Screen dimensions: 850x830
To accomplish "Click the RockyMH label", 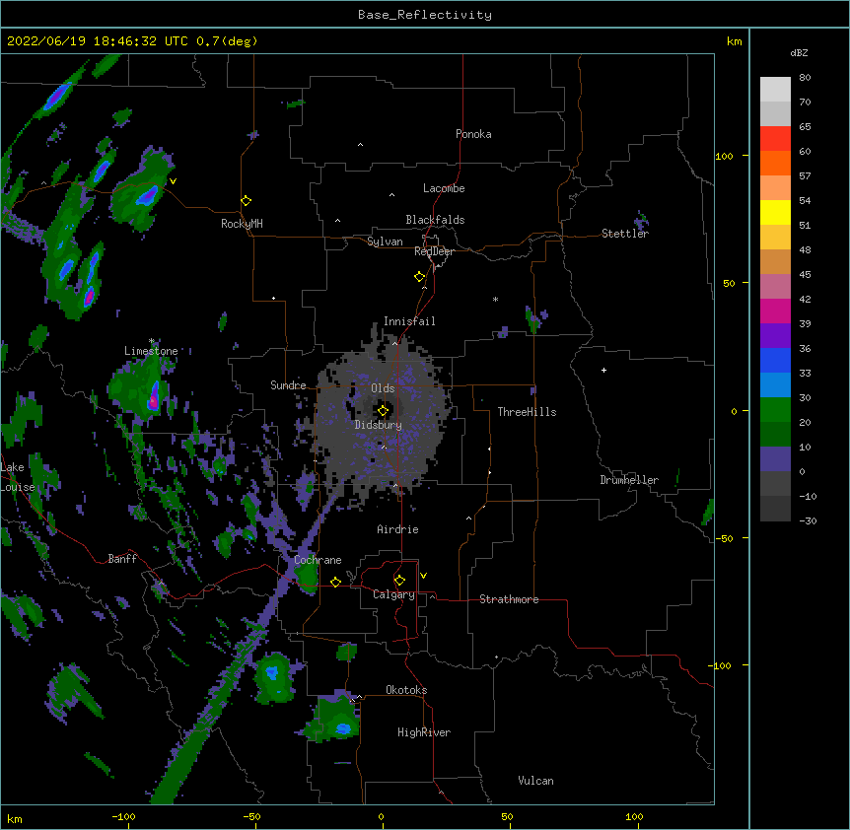I will pyautogui.click(x=242, y=224).
